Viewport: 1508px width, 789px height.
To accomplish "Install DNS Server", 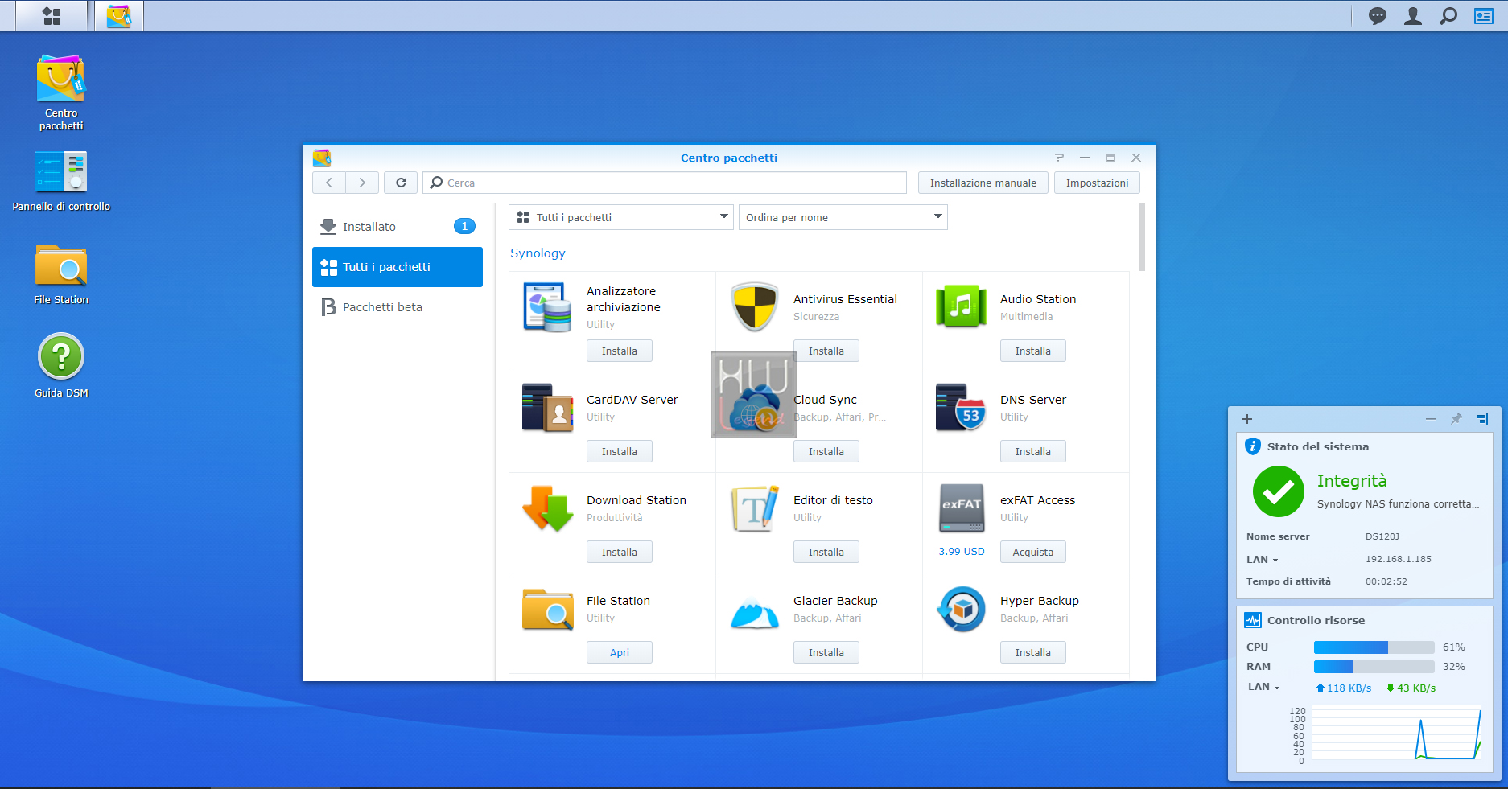I will click(x=1033, y=452).
